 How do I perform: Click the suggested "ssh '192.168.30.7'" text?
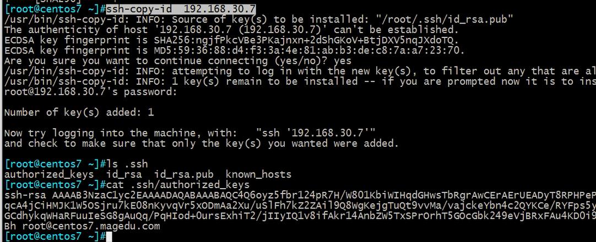(316, 133)
